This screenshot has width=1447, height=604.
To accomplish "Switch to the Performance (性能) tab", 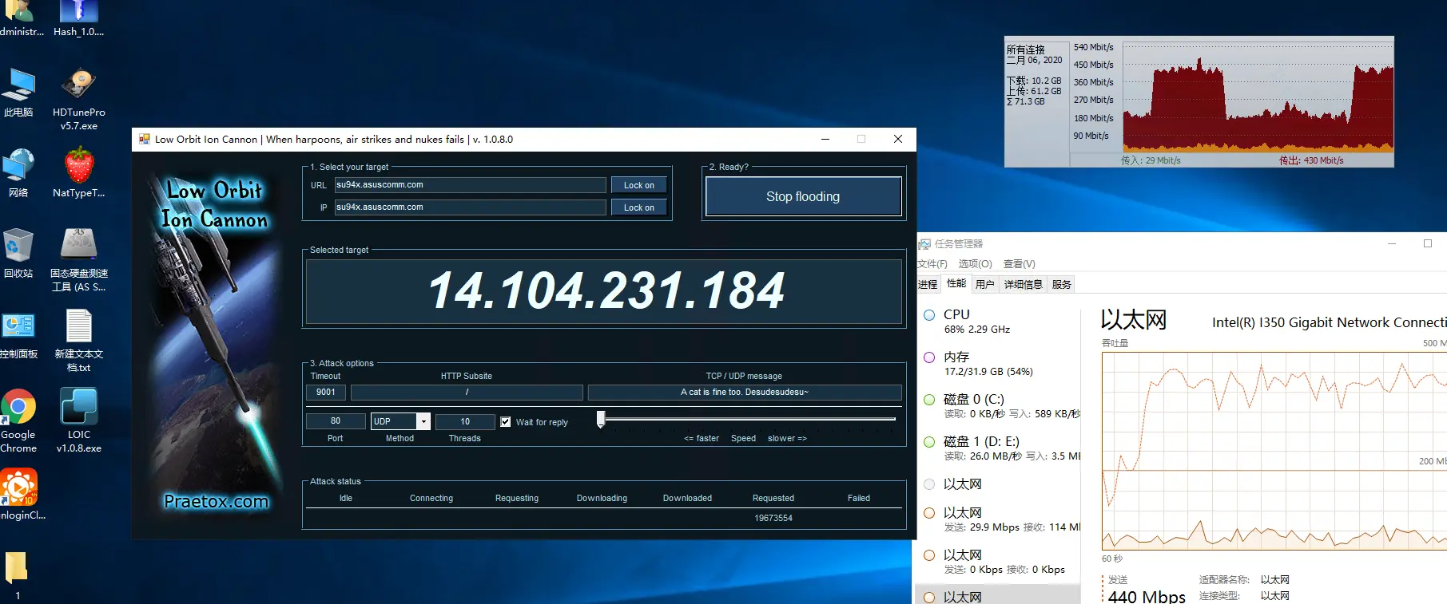I will pos(956,284).
